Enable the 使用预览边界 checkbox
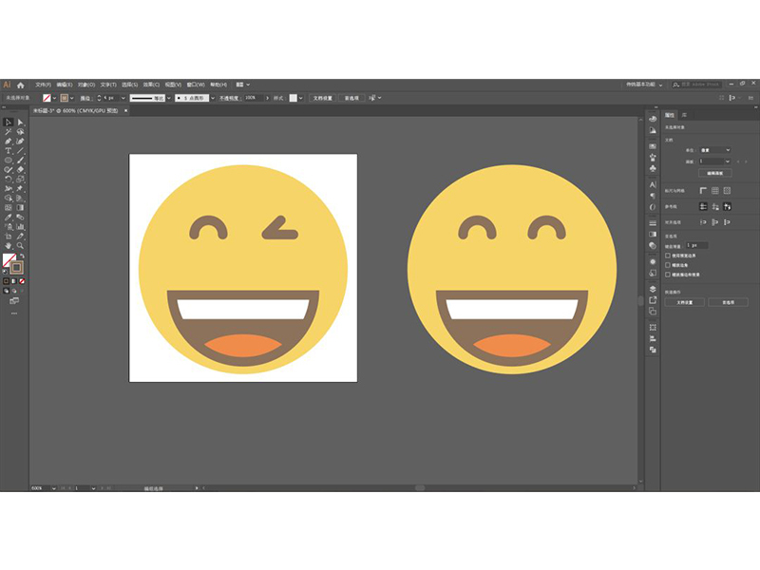 [x=668, y=255]
